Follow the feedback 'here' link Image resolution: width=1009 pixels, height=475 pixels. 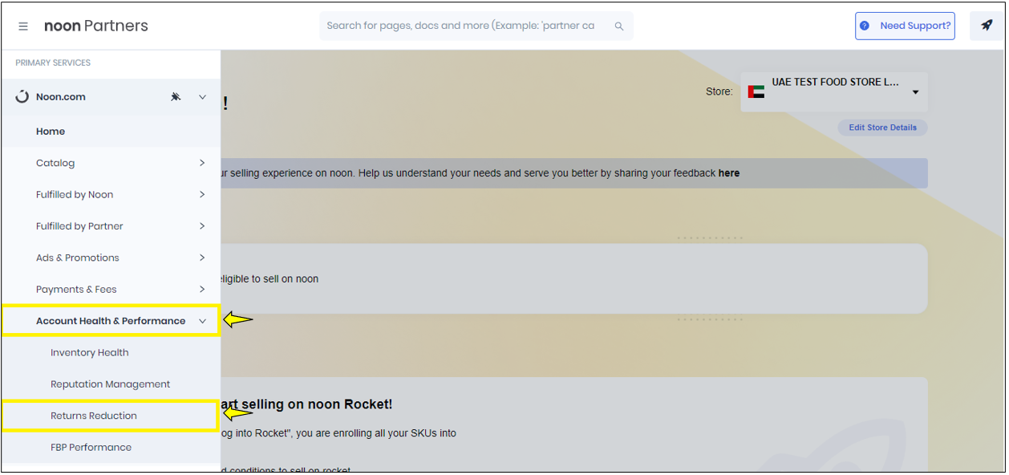[729, 173]
